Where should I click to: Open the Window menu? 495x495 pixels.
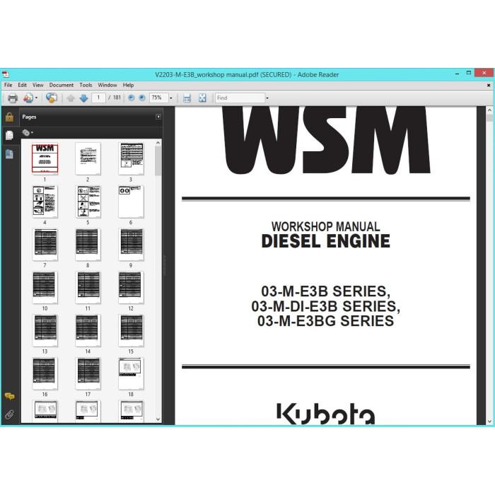coord(107,85)
